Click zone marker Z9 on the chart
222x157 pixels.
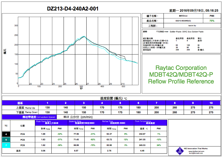coord(111,84)
